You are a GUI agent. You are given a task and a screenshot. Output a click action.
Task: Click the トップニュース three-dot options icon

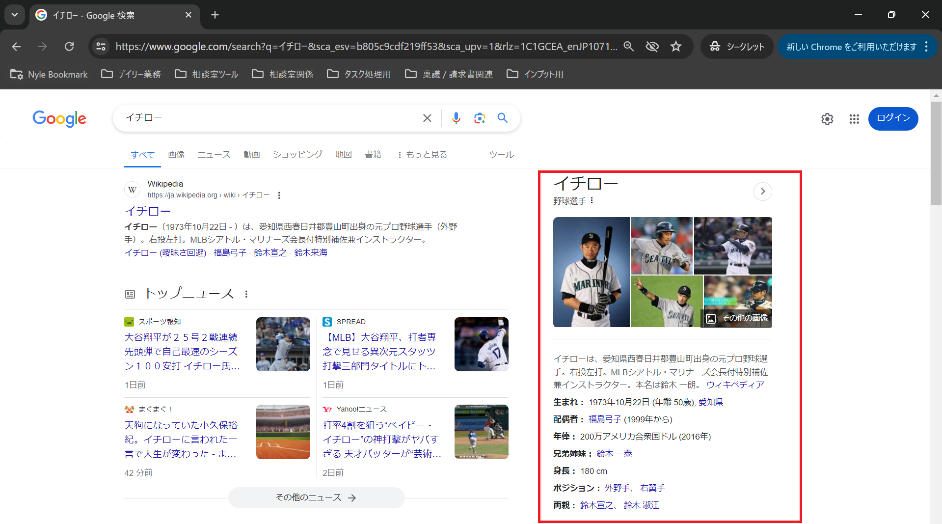[246, 294]
